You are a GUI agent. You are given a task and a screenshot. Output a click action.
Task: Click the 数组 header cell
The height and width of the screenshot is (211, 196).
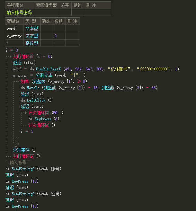point(59,21)
